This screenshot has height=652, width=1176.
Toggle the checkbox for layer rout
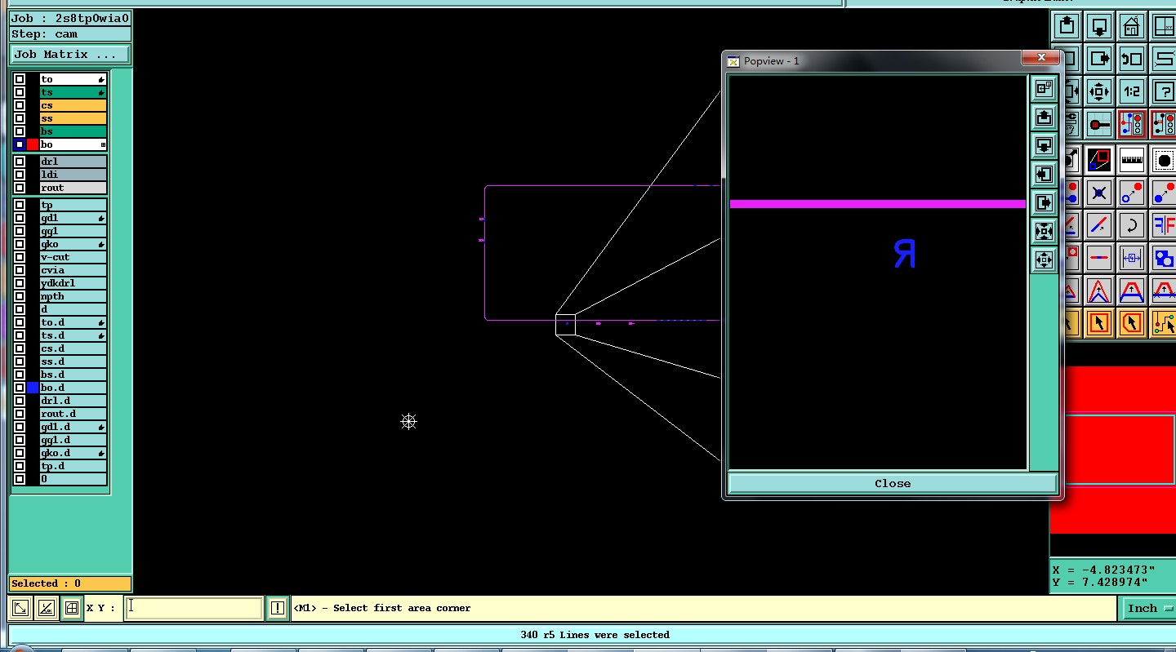click(x=20, y=188)
